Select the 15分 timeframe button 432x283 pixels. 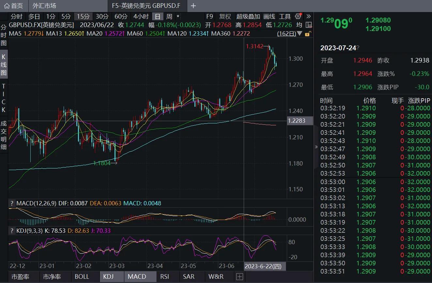tap(83, 16)
